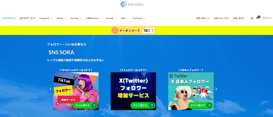Open the X (旧Twitter) menu
273x117 pixels.
93,18
